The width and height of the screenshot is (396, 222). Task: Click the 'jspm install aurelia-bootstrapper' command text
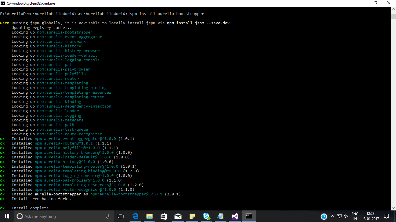(166, 14)
